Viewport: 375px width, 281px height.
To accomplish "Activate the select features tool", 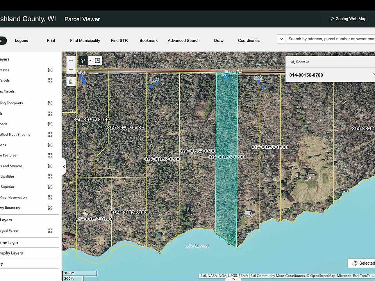I will pos(82,60).
